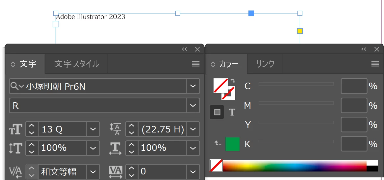Edit the vertical scale 100% field

[63, 148]
